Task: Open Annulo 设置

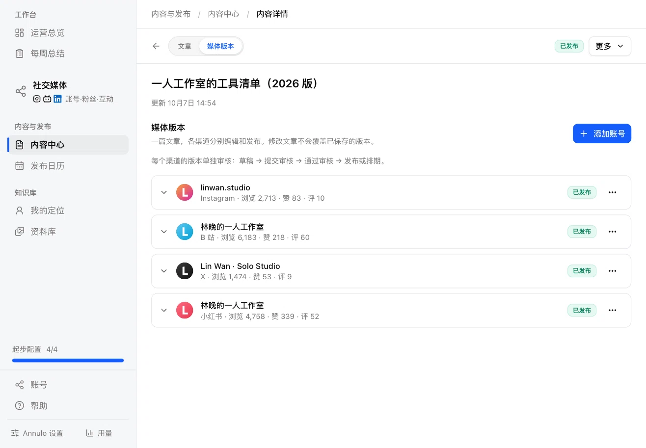Action: click(37, 433)
